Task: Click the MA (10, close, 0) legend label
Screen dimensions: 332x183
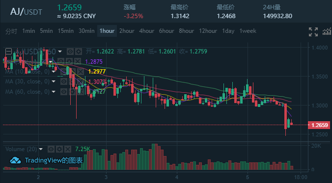Action: pos(28,72)
